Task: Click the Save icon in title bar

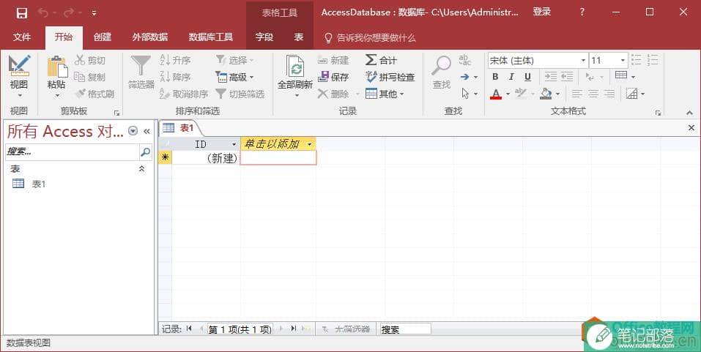Action: 21,13
